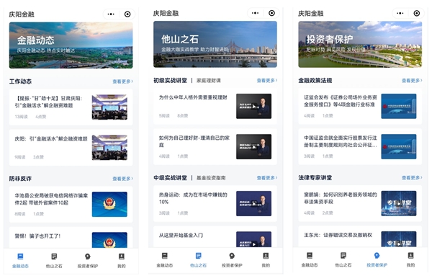Open article 证监会发布《证券公司场外业务资金服务接口》

(360, 107)
